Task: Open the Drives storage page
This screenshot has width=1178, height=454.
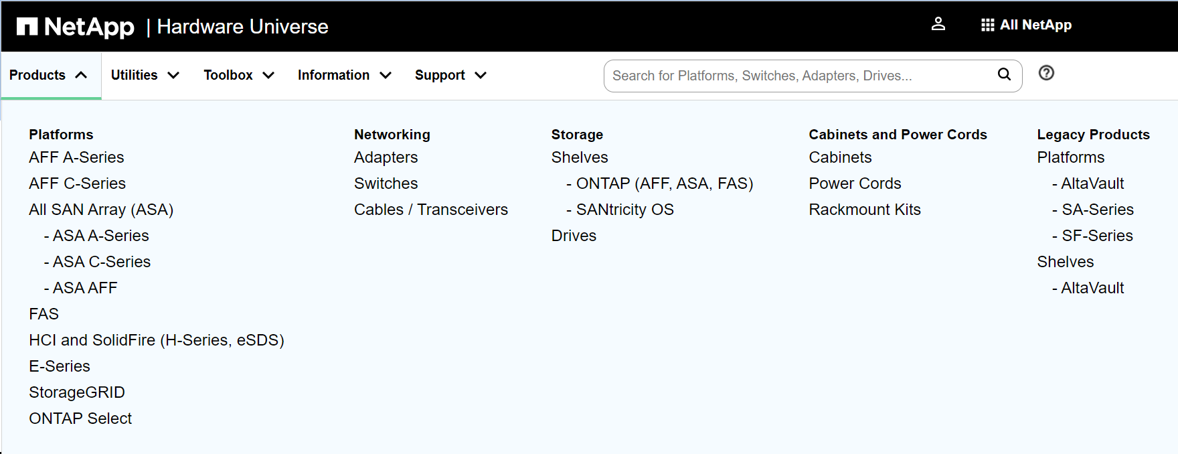Action: (574, 236)
